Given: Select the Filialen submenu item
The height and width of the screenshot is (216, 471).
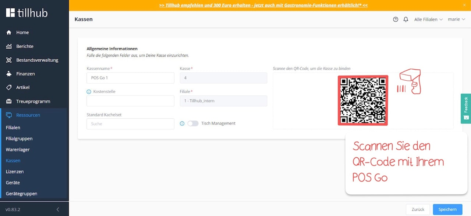Looking at the screenshot, I should (13, 128).
